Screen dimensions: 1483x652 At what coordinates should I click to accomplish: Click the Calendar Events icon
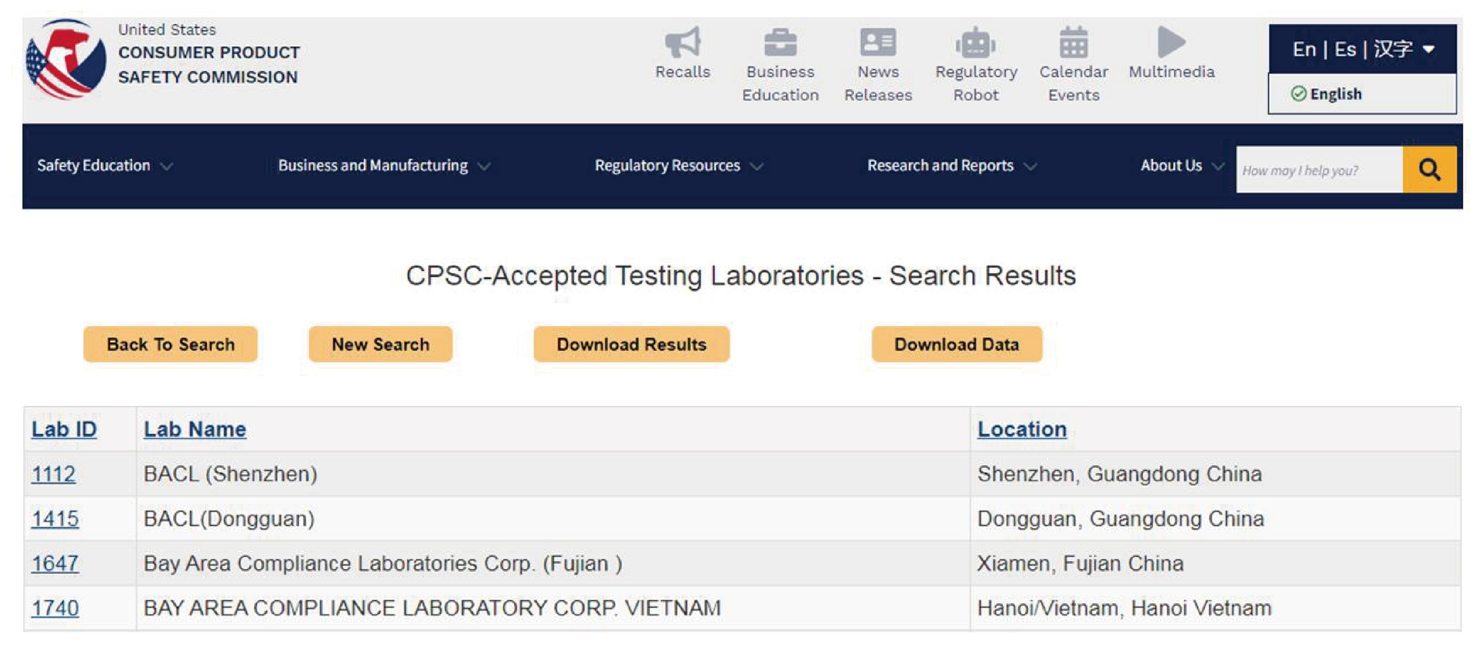pos(1074,42)
